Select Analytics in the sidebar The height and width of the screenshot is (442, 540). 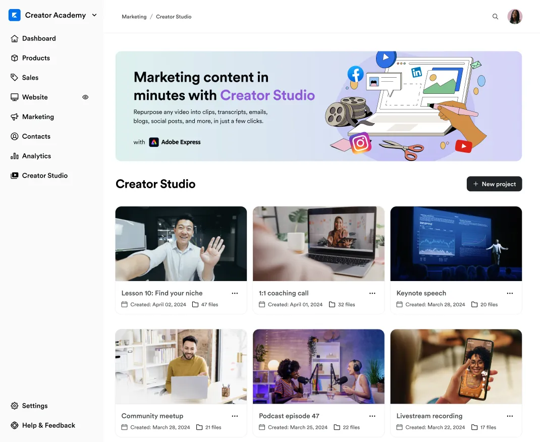click(36, 156)
